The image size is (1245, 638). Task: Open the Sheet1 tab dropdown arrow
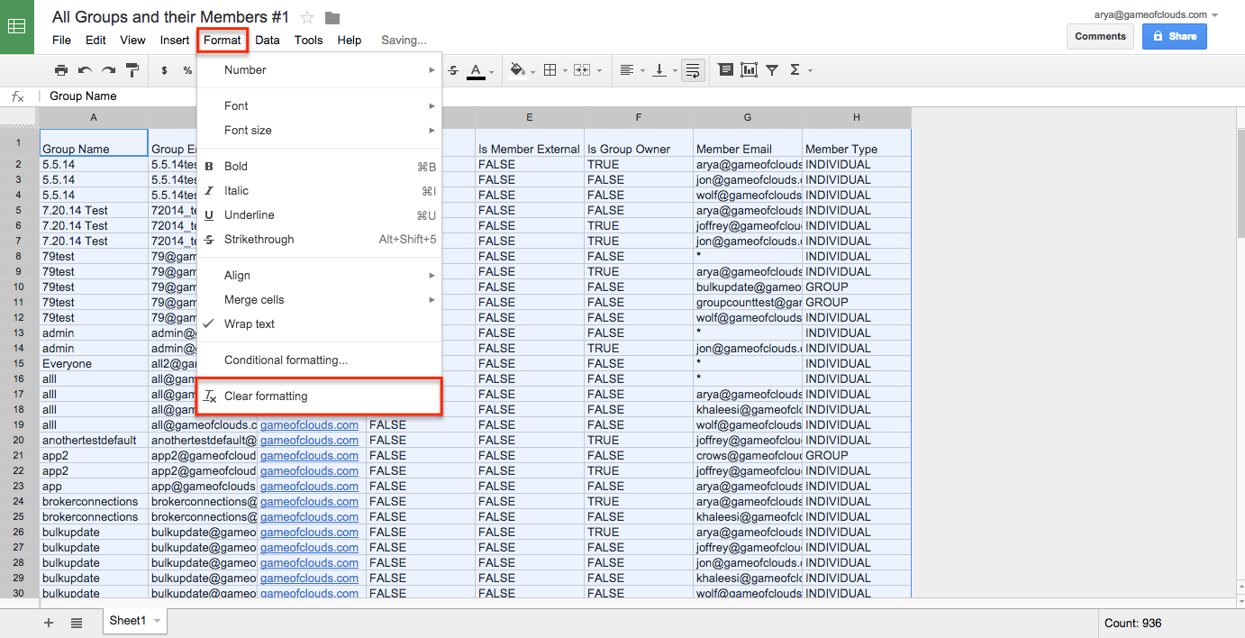click(158, 621)
